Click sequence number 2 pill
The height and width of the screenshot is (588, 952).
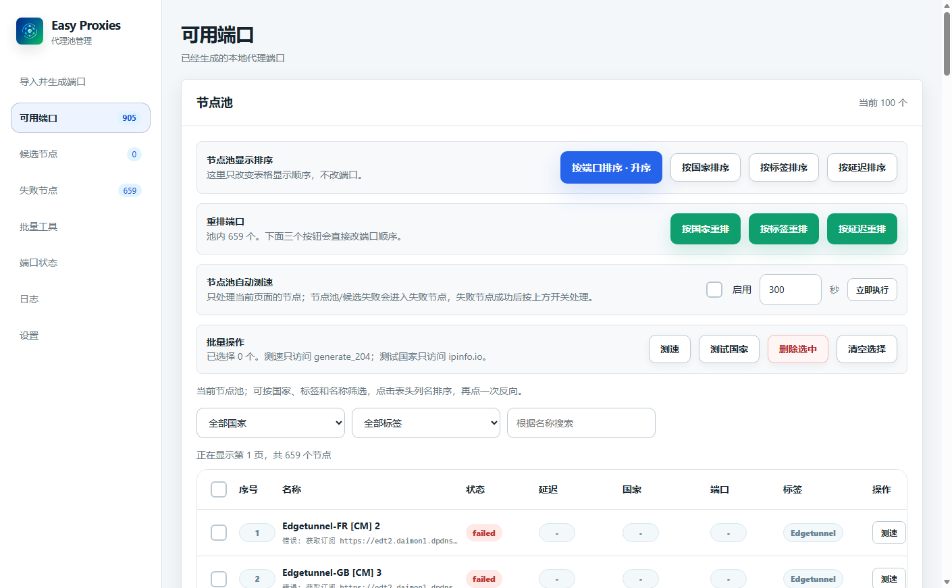click(257, 579)
